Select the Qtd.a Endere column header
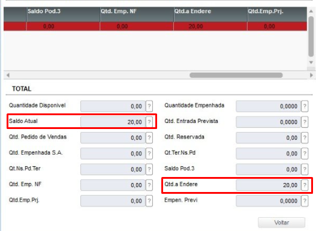Screen dimensions: 316x231 coord(210,14)
